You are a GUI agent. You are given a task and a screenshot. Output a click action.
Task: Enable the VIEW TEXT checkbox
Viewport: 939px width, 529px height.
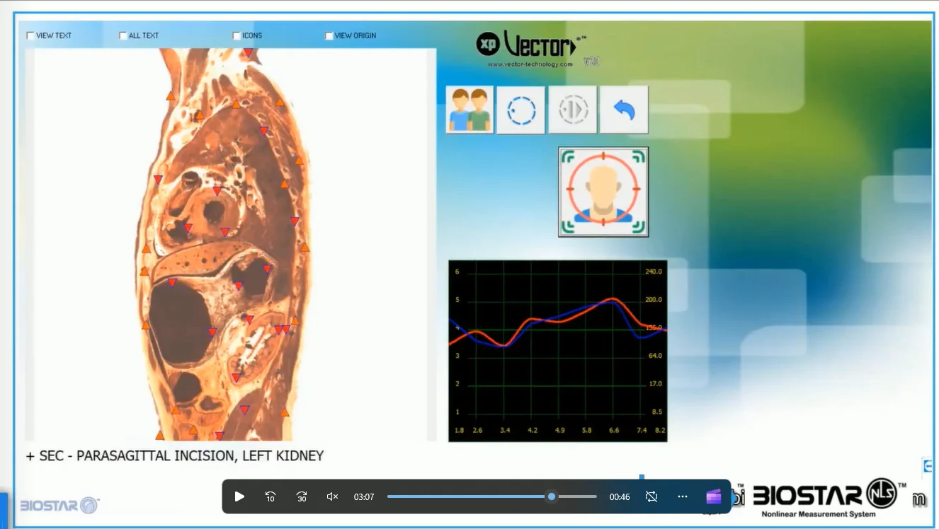click(x=30, y=35)
